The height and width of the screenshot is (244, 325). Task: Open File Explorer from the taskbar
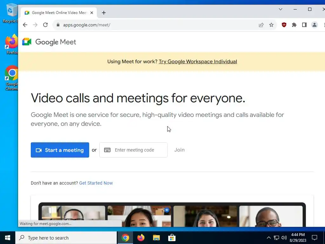(x=156, y=238)
